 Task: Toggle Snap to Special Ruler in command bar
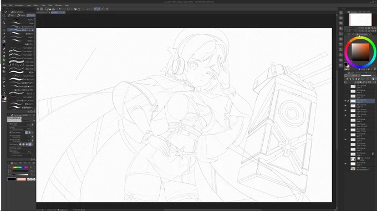[99, 9]
